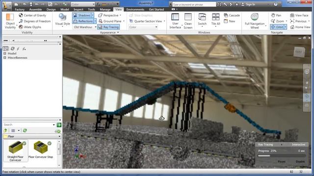Viewport: 314px width, 176px height.
Task: Click the asset browser vertical scrollbar
Action: pyautogui.click(x=59, y=153)
